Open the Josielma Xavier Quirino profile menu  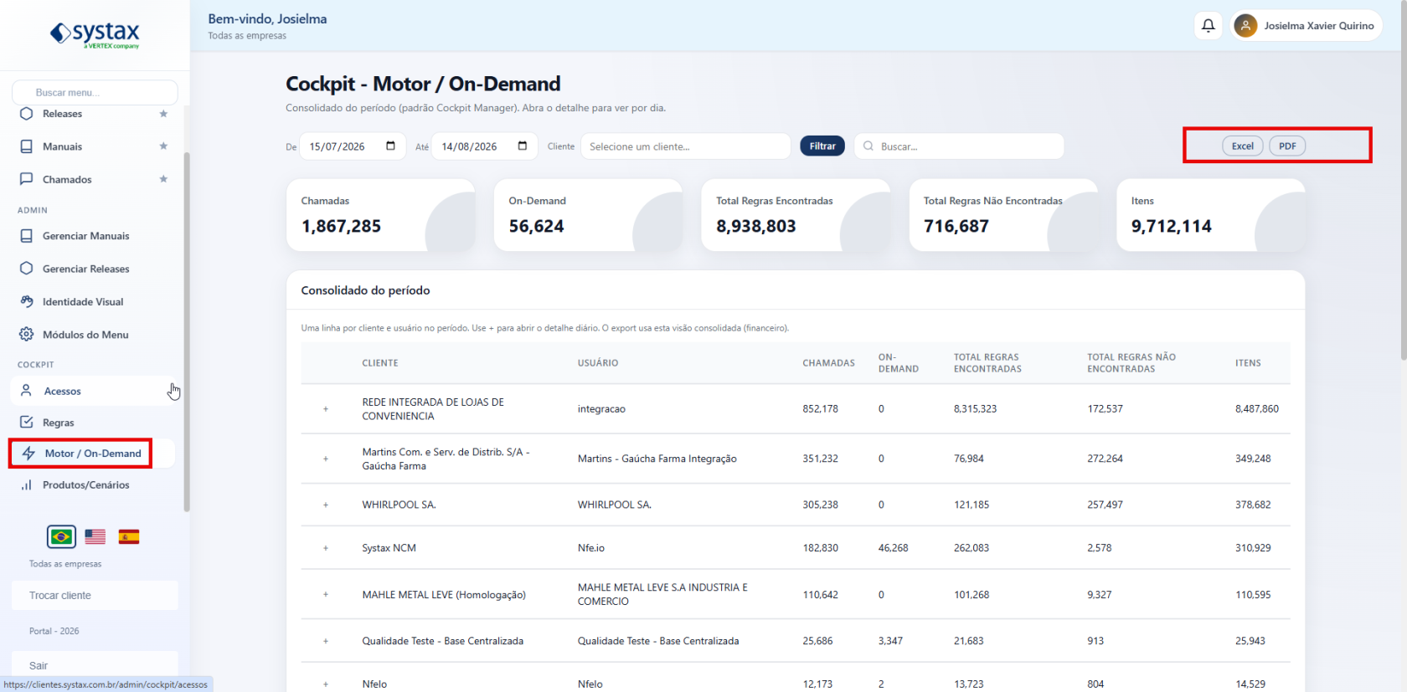pyautogui.click(x=1305, y=26)
